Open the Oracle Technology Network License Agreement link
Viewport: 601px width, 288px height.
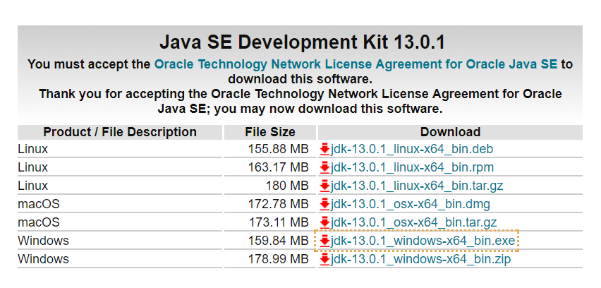(356, 64)
